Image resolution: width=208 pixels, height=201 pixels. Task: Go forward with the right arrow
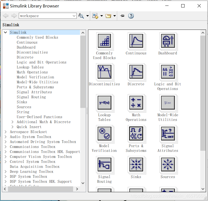[x=14, y=16]
